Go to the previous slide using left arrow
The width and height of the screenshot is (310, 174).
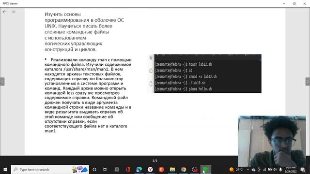click(2, 82)
